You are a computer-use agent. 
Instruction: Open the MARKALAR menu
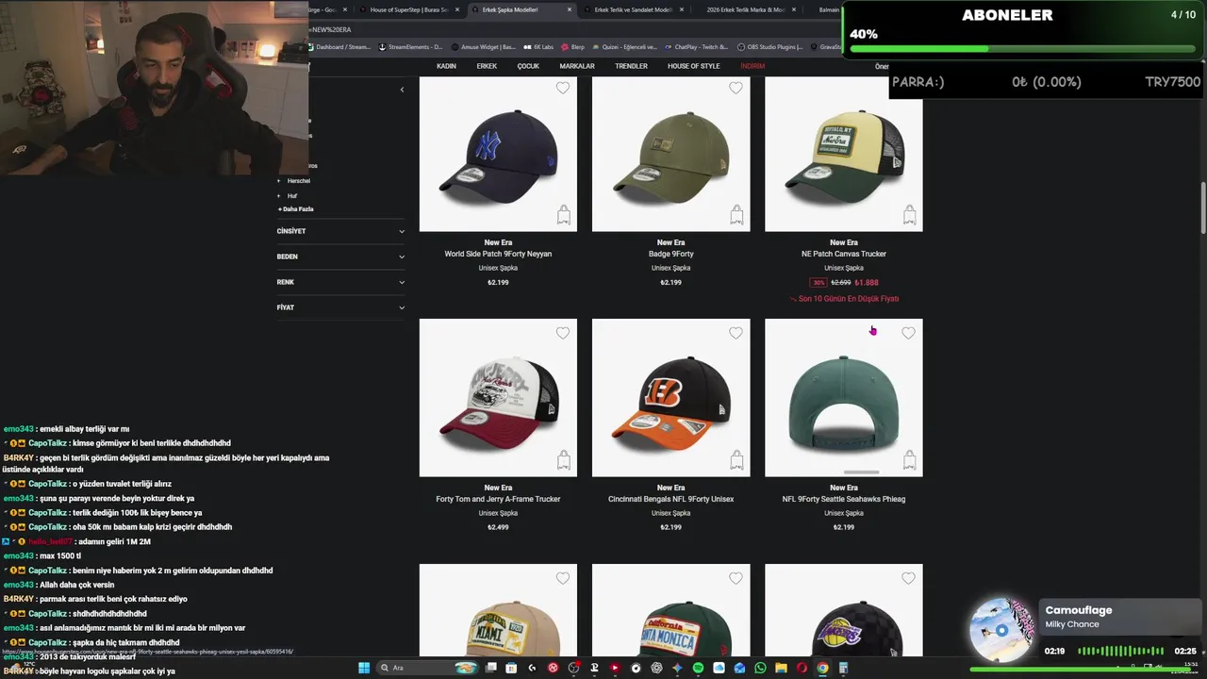(x=577, y=66)
